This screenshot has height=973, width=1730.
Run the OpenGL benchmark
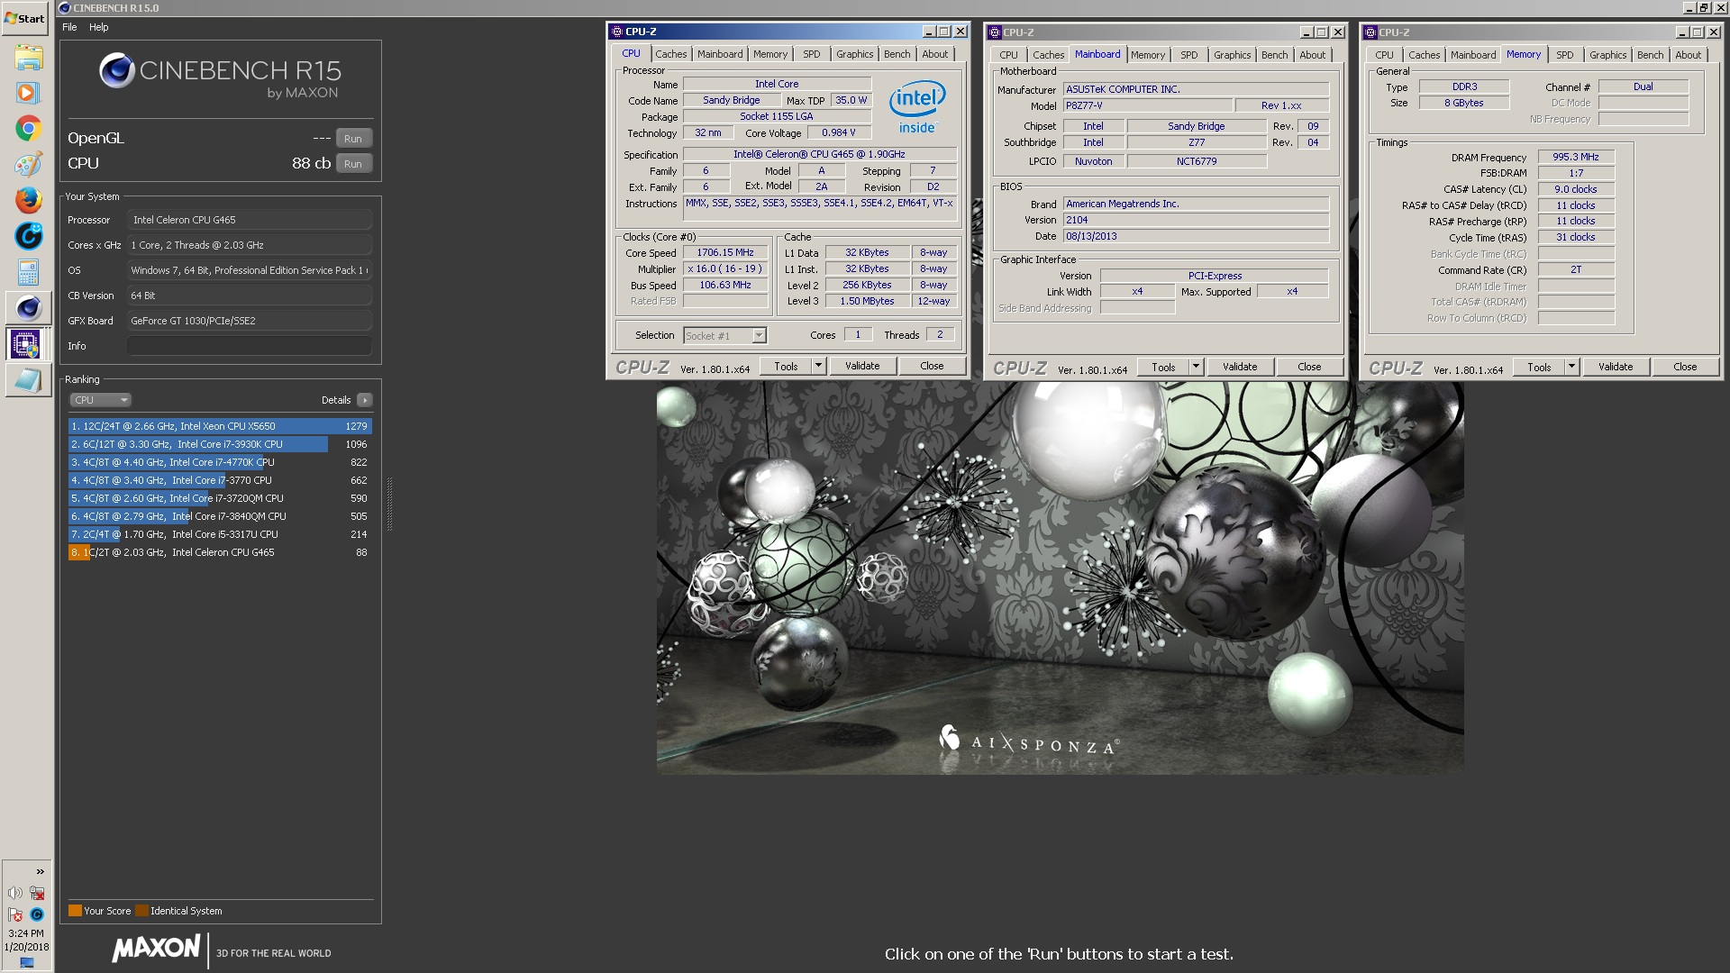click(x=353, y=139)
